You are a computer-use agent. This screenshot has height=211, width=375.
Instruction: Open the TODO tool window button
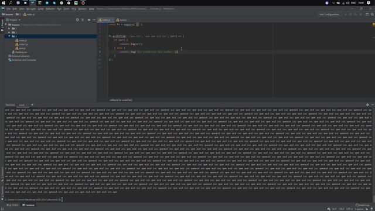(x=13, y=205)
